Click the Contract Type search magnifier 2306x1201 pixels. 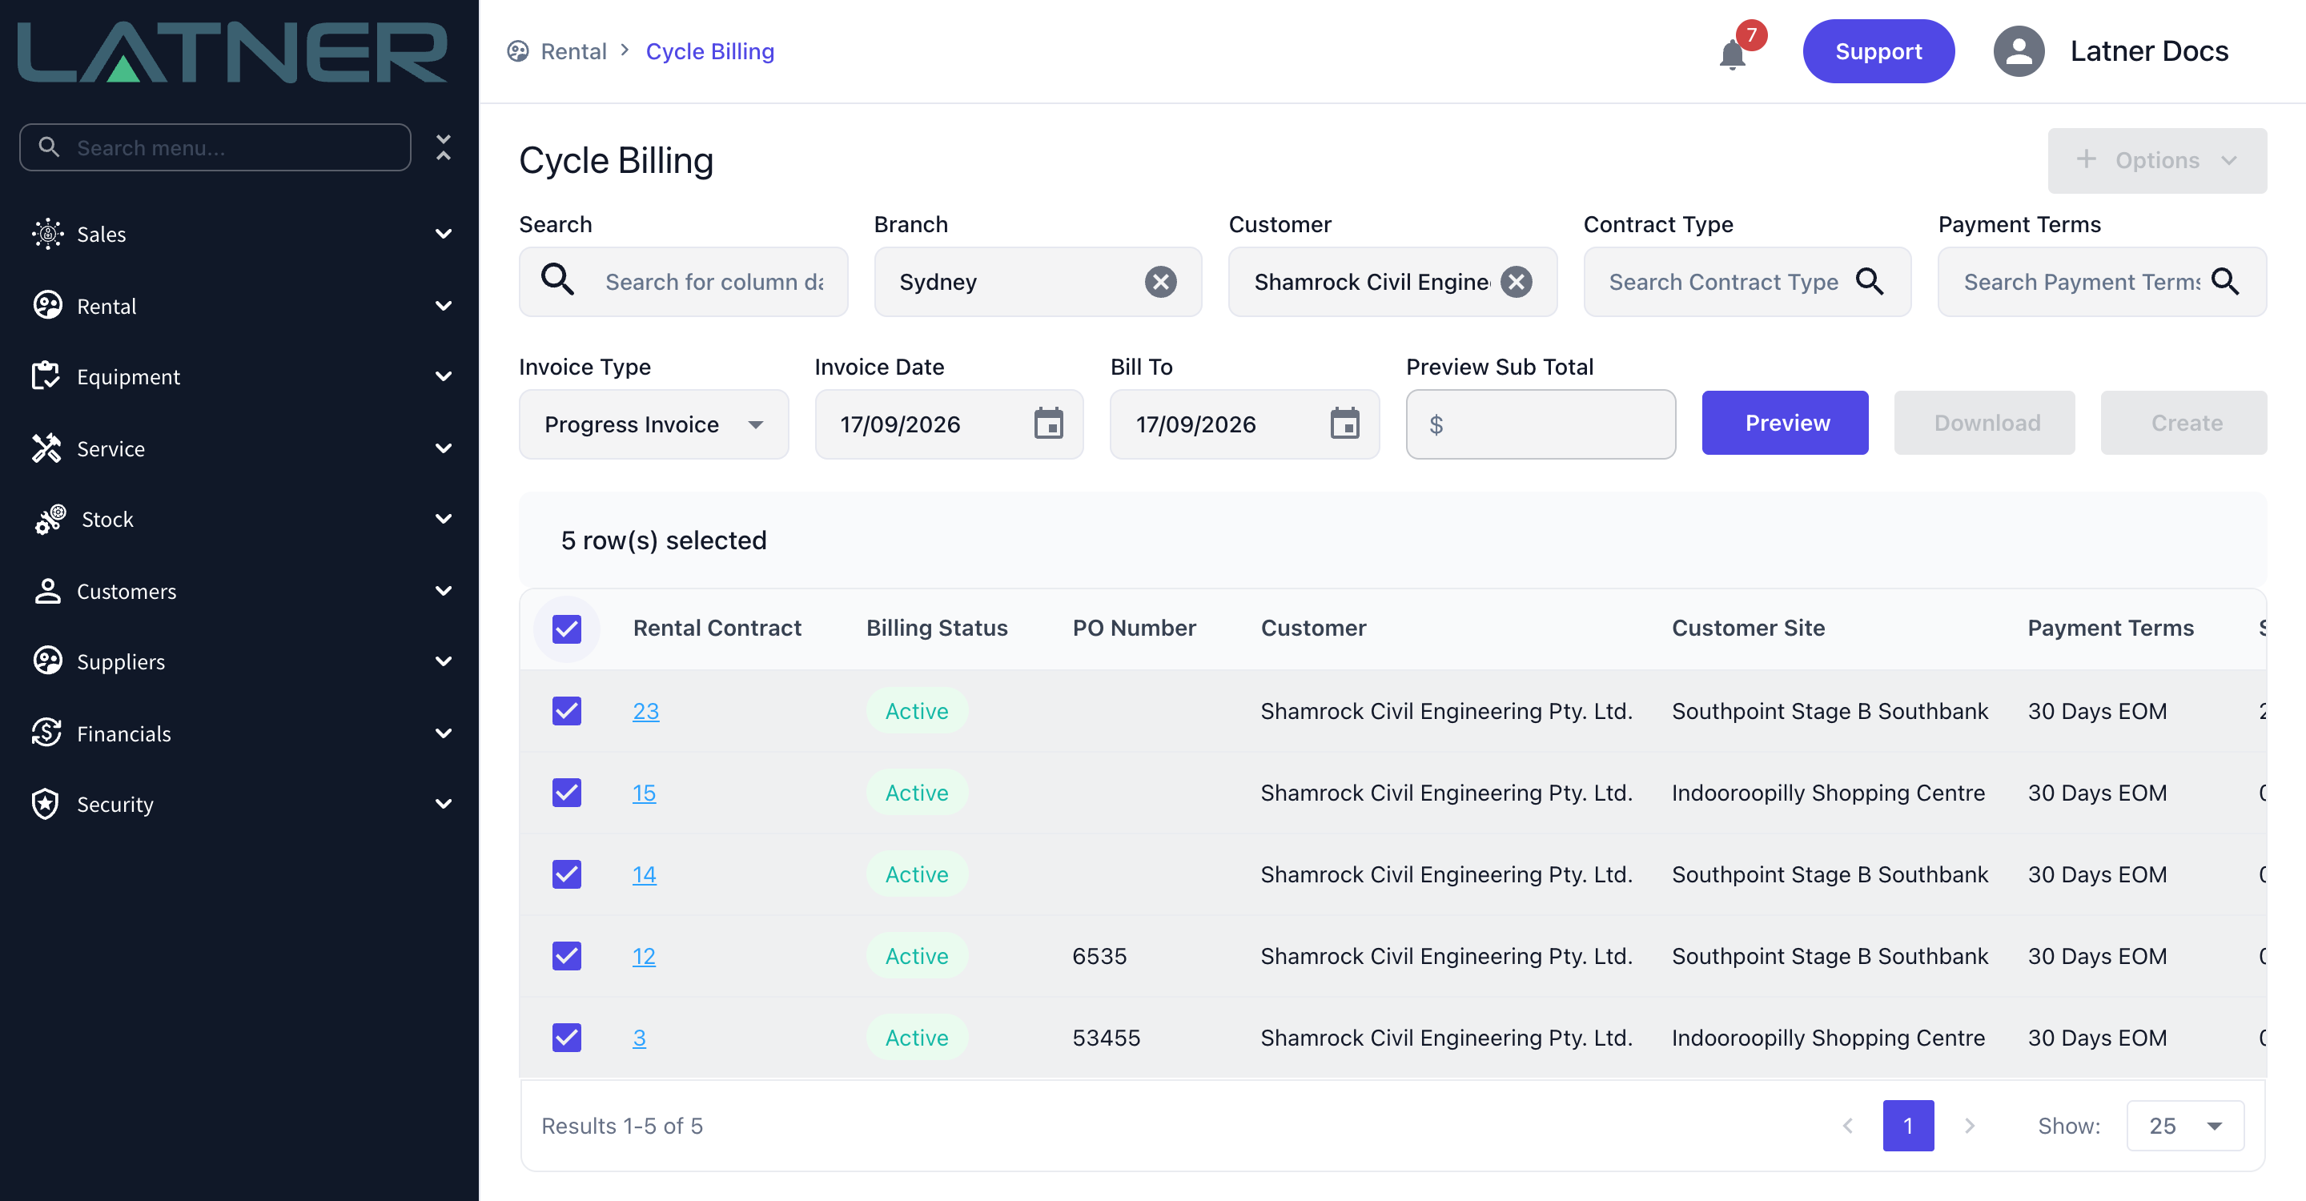click(1869, 282)
